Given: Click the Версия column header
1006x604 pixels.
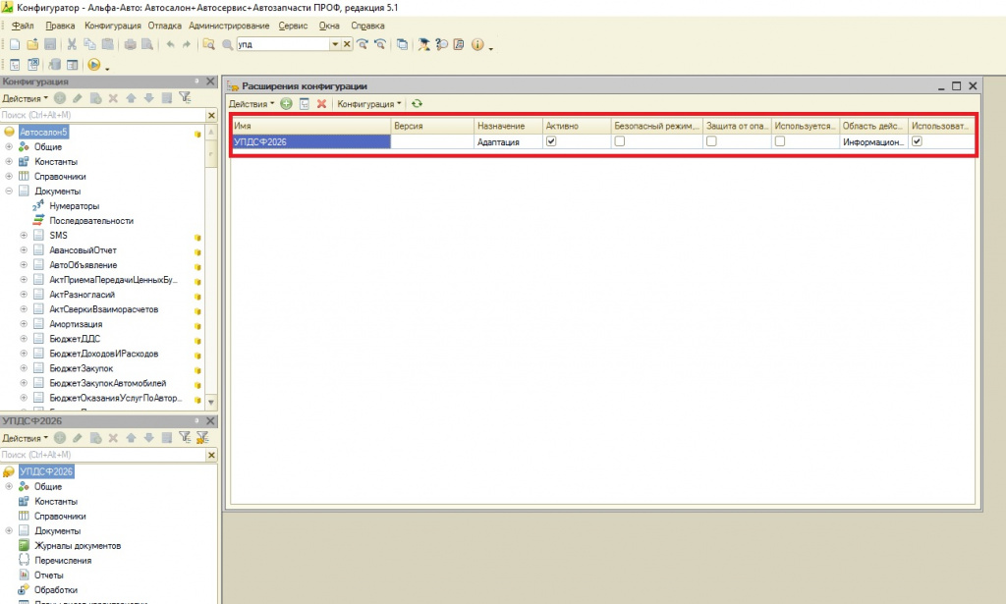Looking at the screenshot, I should pos(432,126).
